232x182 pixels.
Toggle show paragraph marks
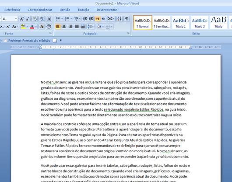127,19
